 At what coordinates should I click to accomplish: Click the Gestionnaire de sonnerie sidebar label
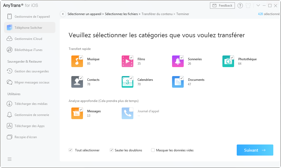coord(32,115)
